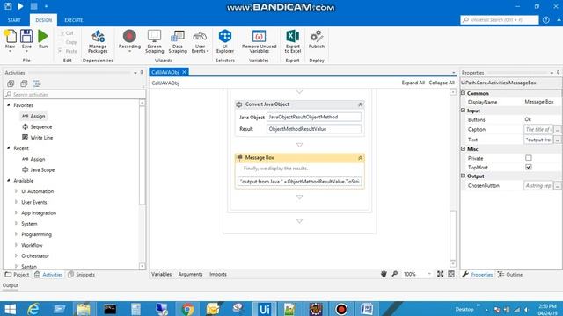The height and width of the screenshot is (316, 563).
Task: Toggle the Private checkbox
Action: click(x=529, y=158)
